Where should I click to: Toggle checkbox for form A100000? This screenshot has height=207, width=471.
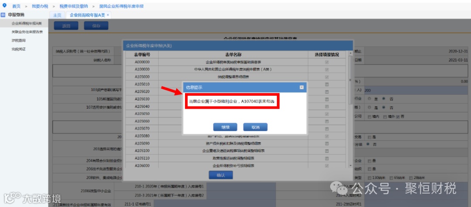click(327, 70)
